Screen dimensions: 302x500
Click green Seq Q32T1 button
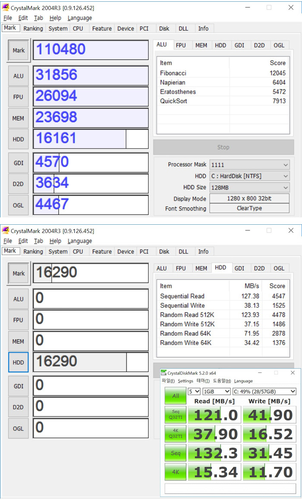pos(175,414)
